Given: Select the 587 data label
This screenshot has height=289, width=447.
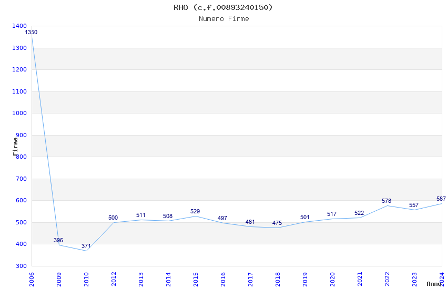Looking at the screenshot, I should point(441,199).
